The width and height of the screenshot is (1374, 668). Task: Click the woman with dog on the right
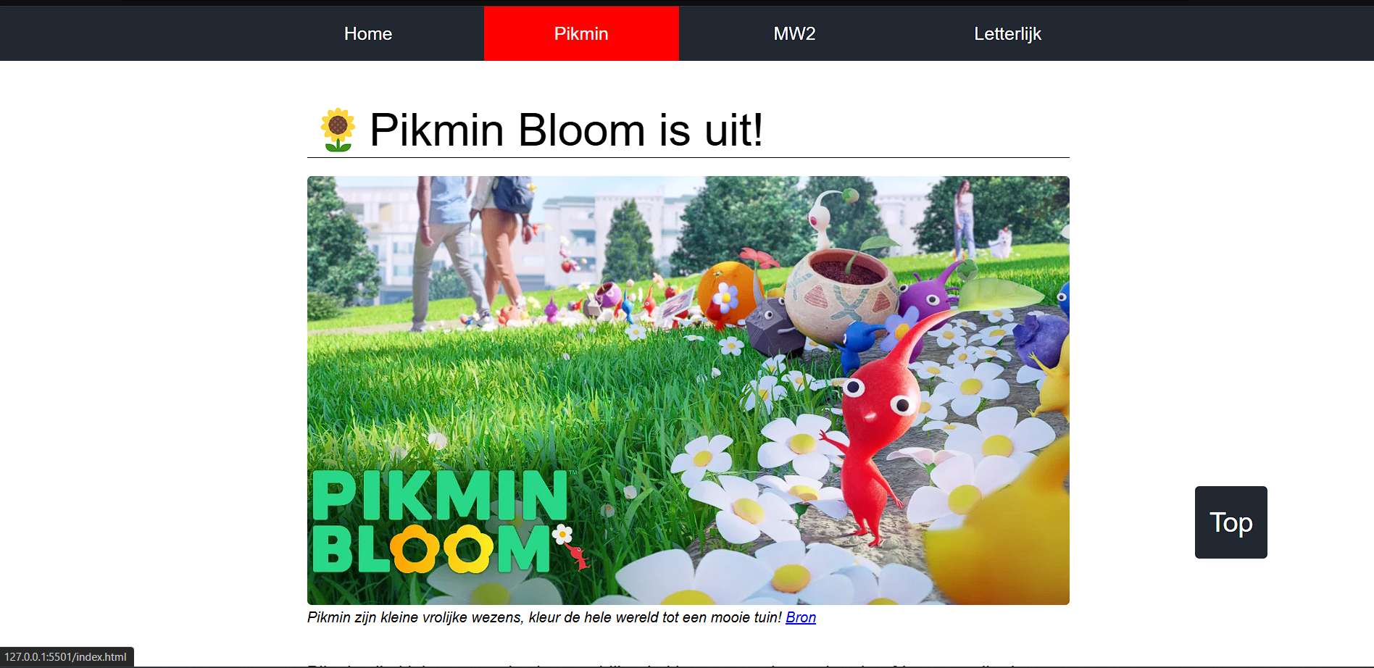pyautogui.click(x=978, y=220)
